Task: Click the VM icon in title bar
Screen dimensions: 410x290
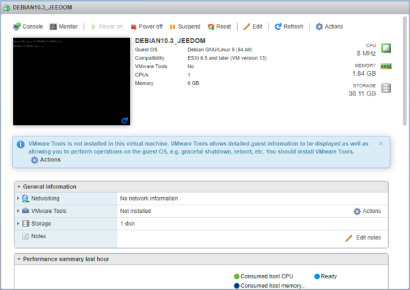Action: pyautogui.click(x=7, y=8)
